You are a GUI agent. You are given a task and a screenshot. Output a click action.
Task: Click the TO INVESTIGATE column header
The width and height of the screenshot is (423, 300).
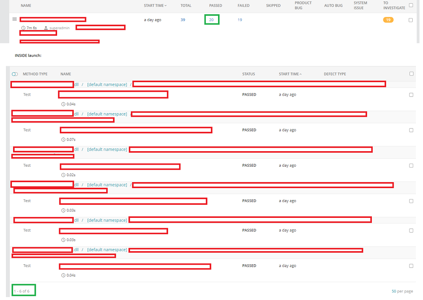point(394,6)
